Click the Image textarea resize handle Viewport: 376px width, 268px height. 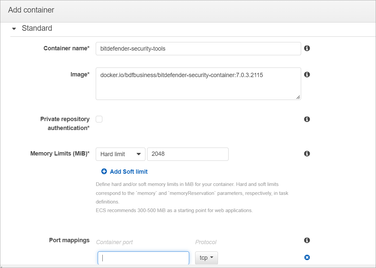click(x=298, y=97)
